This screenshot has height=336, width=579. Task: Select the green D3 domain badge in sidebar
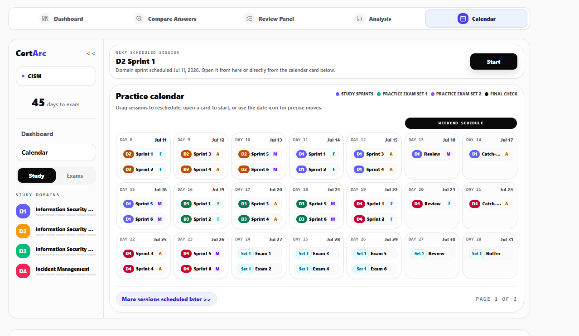pyautogui.click(x=23, y=251)
